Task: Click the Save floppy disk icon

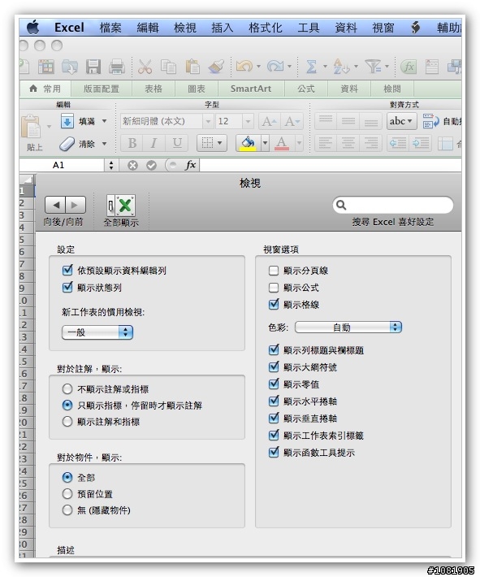Action: [x=93, y=67]
